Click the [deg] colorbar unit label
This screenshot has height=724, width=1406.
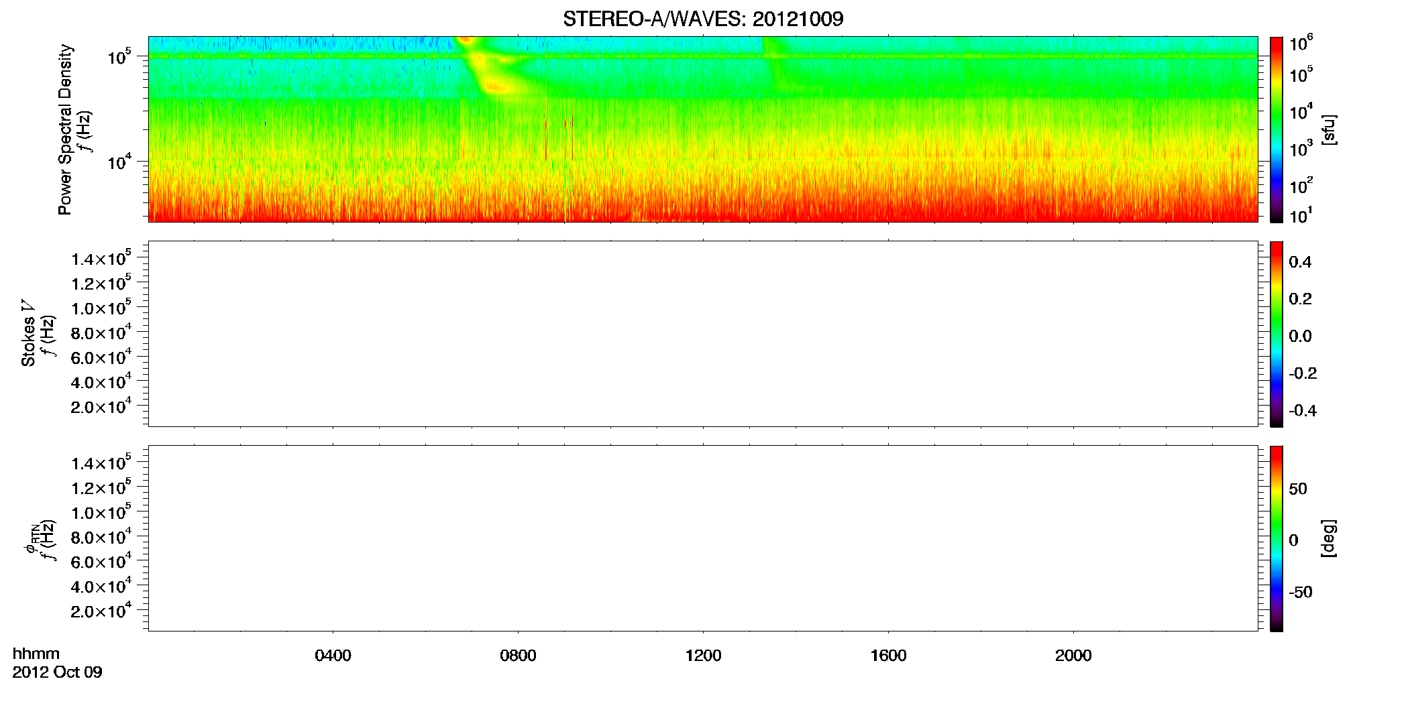click(1329, 538)
